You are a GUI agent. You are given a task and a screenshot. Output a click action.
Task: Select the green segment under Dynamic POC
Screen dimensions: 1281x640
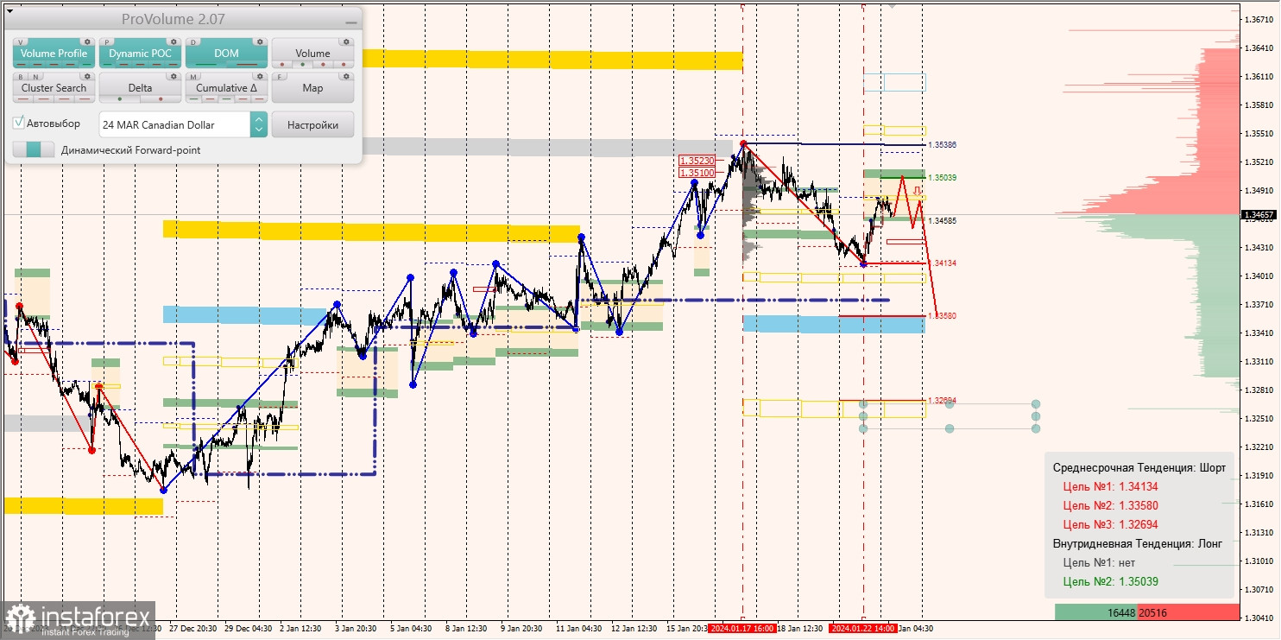(108, 65)
